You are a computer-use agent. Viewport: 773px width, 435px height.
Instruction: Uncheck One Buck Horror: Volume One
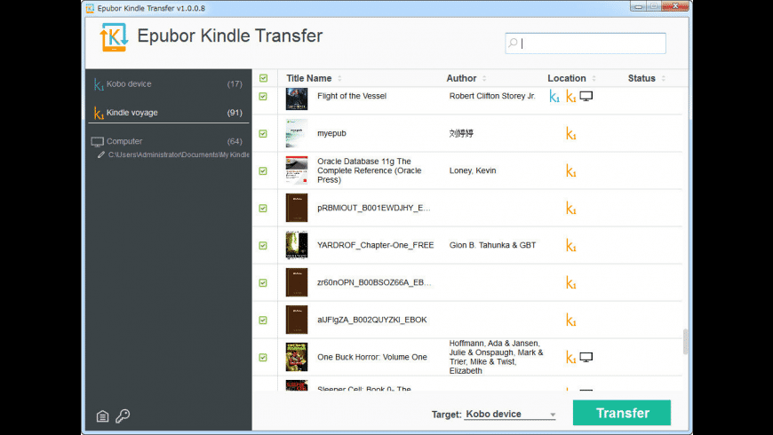263,357
